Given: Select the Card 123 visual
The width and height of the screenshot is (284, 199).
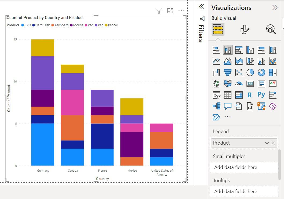Looking at the screenshot, I should click(x=250, y=84).
